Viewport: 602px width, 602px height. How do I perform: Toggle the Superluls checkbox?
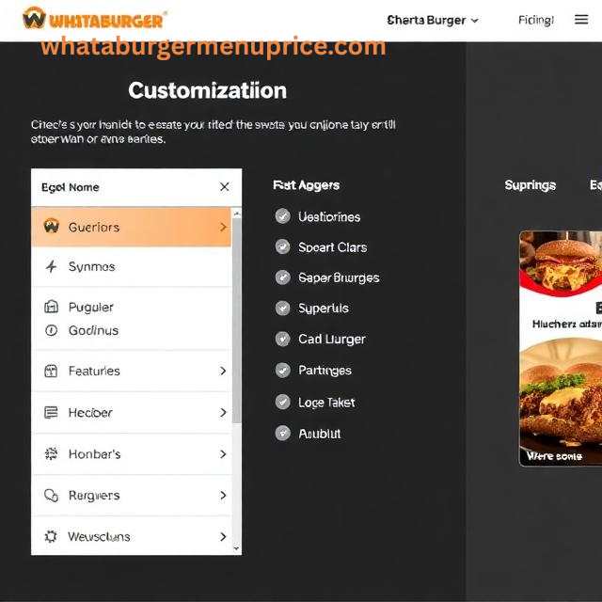pyautogui.click(x=282, y=308)
